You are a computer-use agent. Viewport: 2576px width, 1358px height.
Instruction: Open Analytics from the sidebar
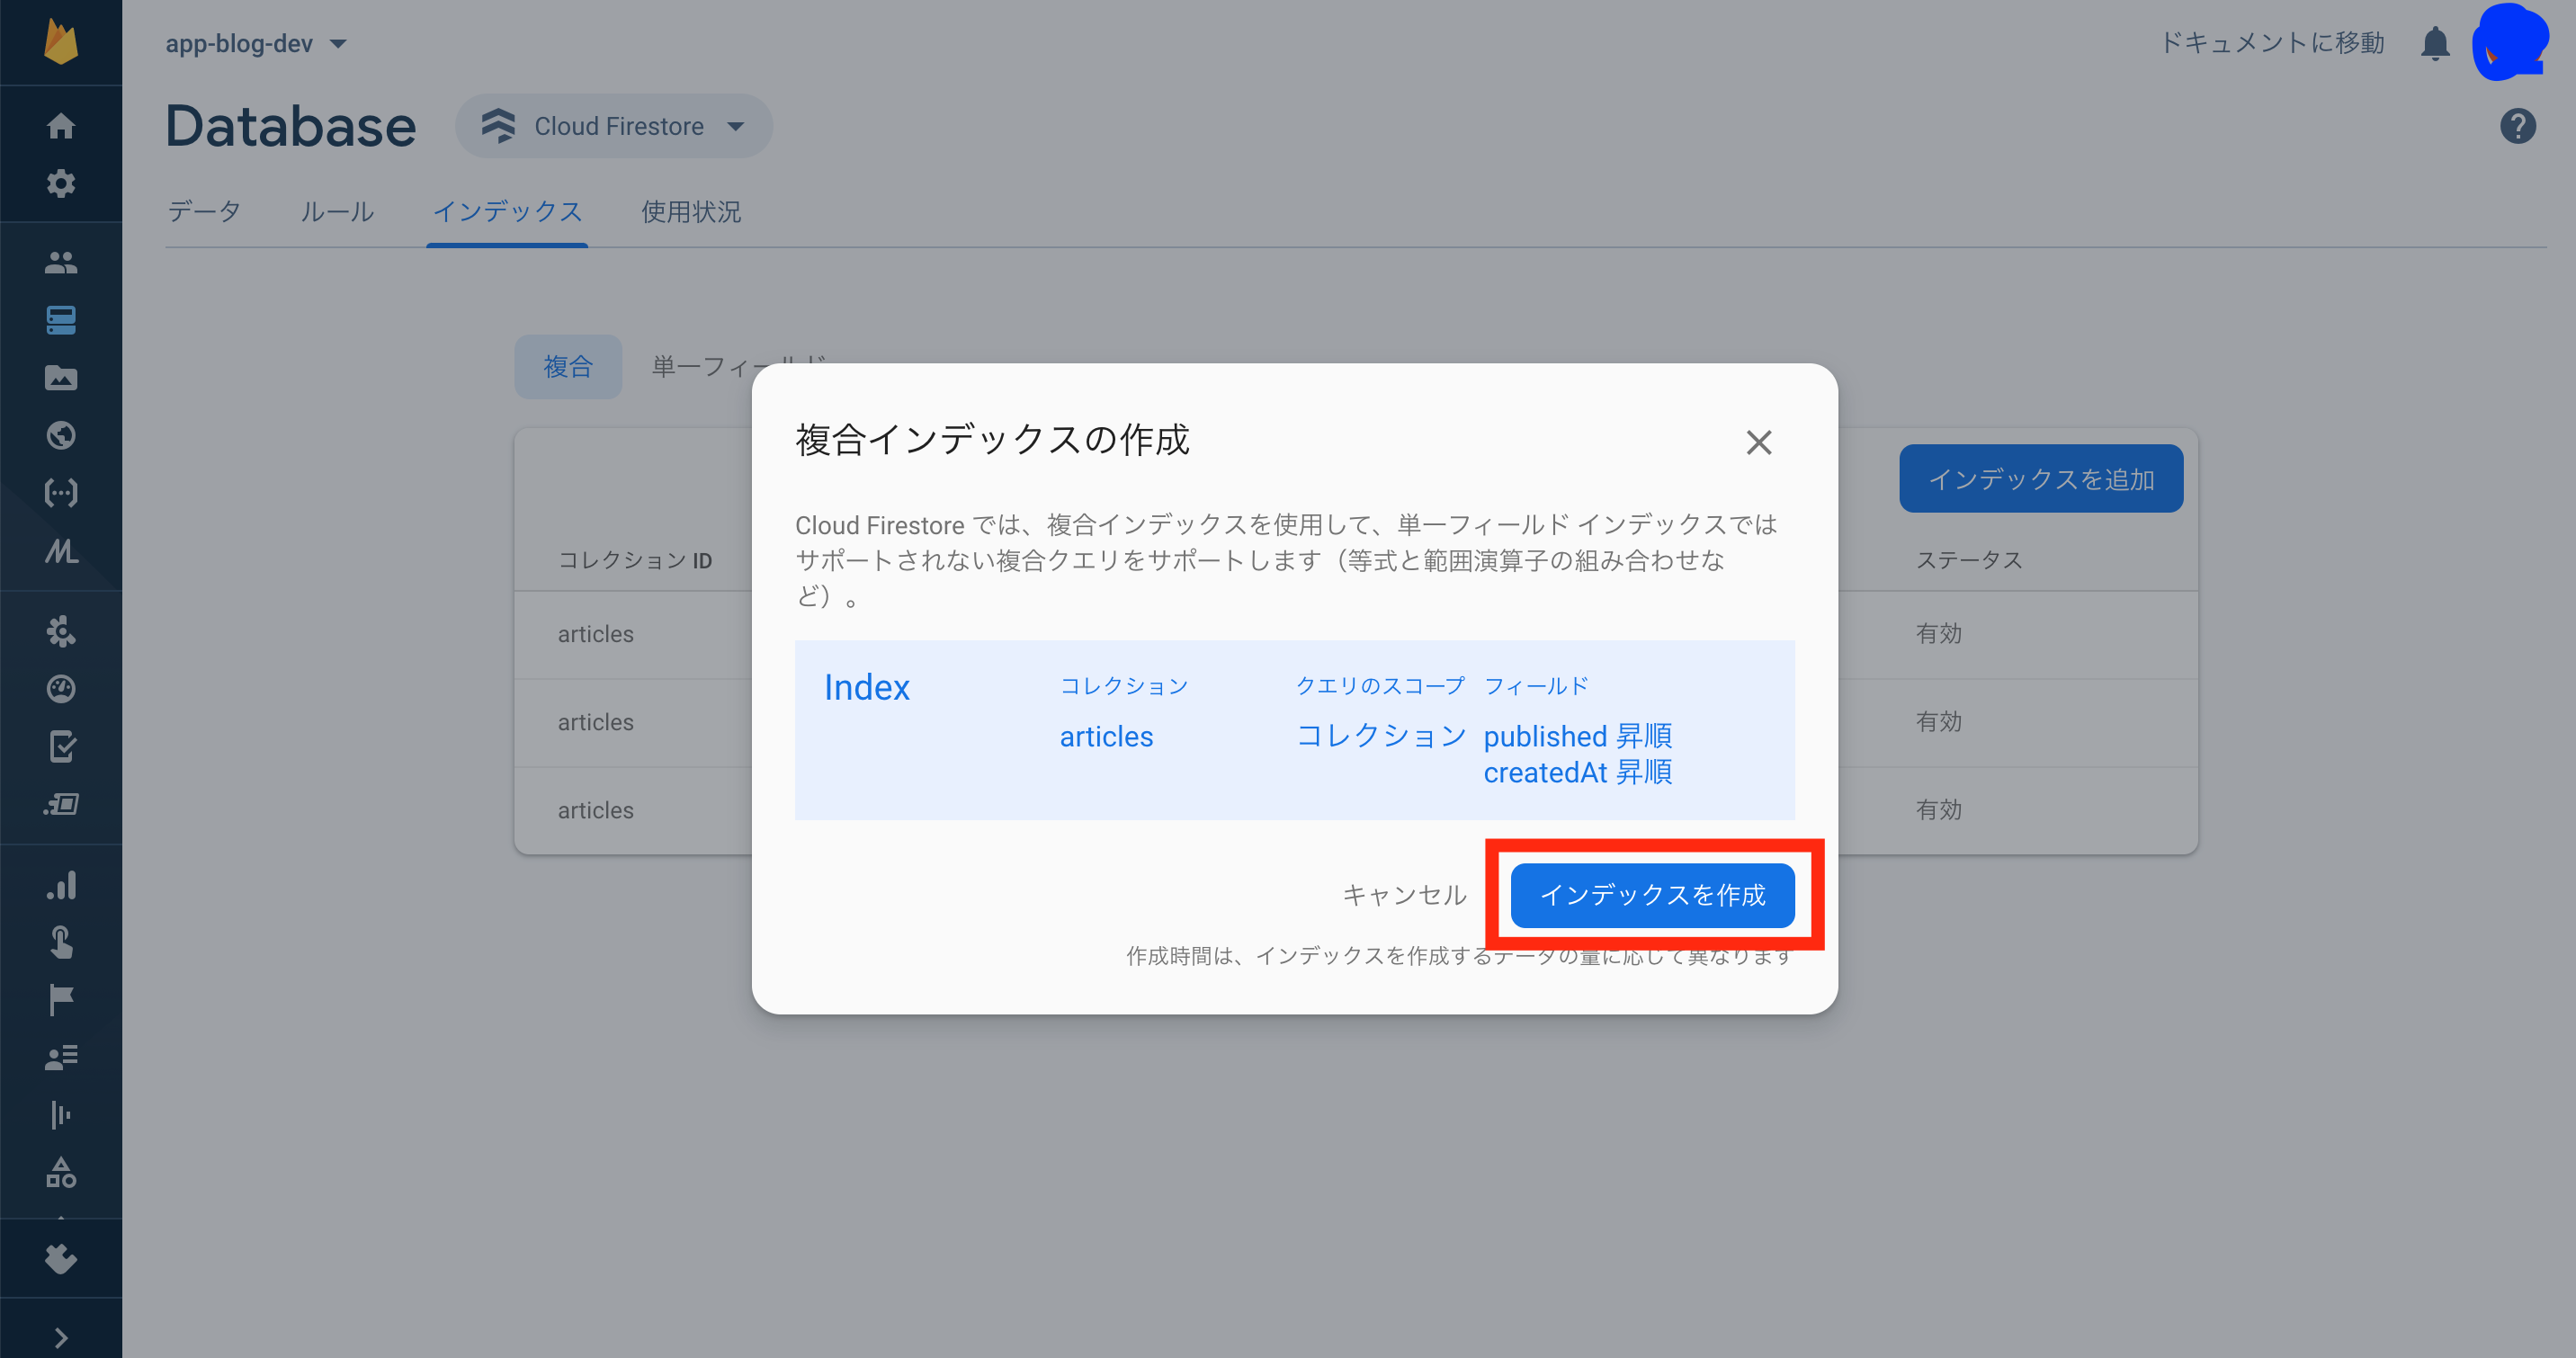tap(61, 886)
